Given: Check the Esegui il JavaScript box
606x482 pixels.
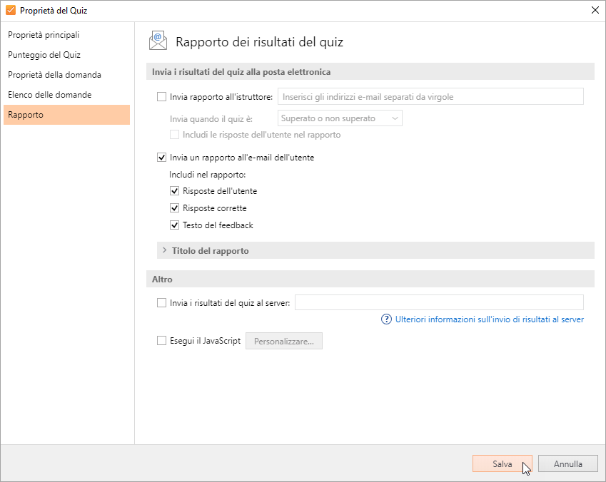Looking at the screenshot, I should click(x=161, y=341).
